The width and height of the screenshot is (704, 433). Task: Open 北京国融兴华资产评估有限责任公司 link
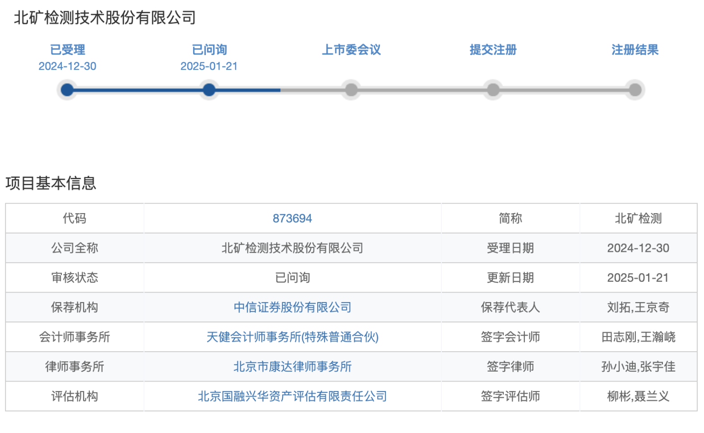pyautogui.click(x=292, y=396)
